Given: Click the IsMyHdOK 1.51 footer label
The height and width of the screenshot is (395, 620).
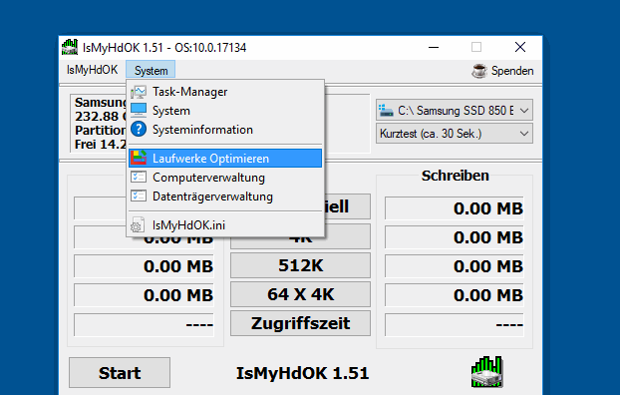Looking at the screenshot, I should tap(302, 373).
